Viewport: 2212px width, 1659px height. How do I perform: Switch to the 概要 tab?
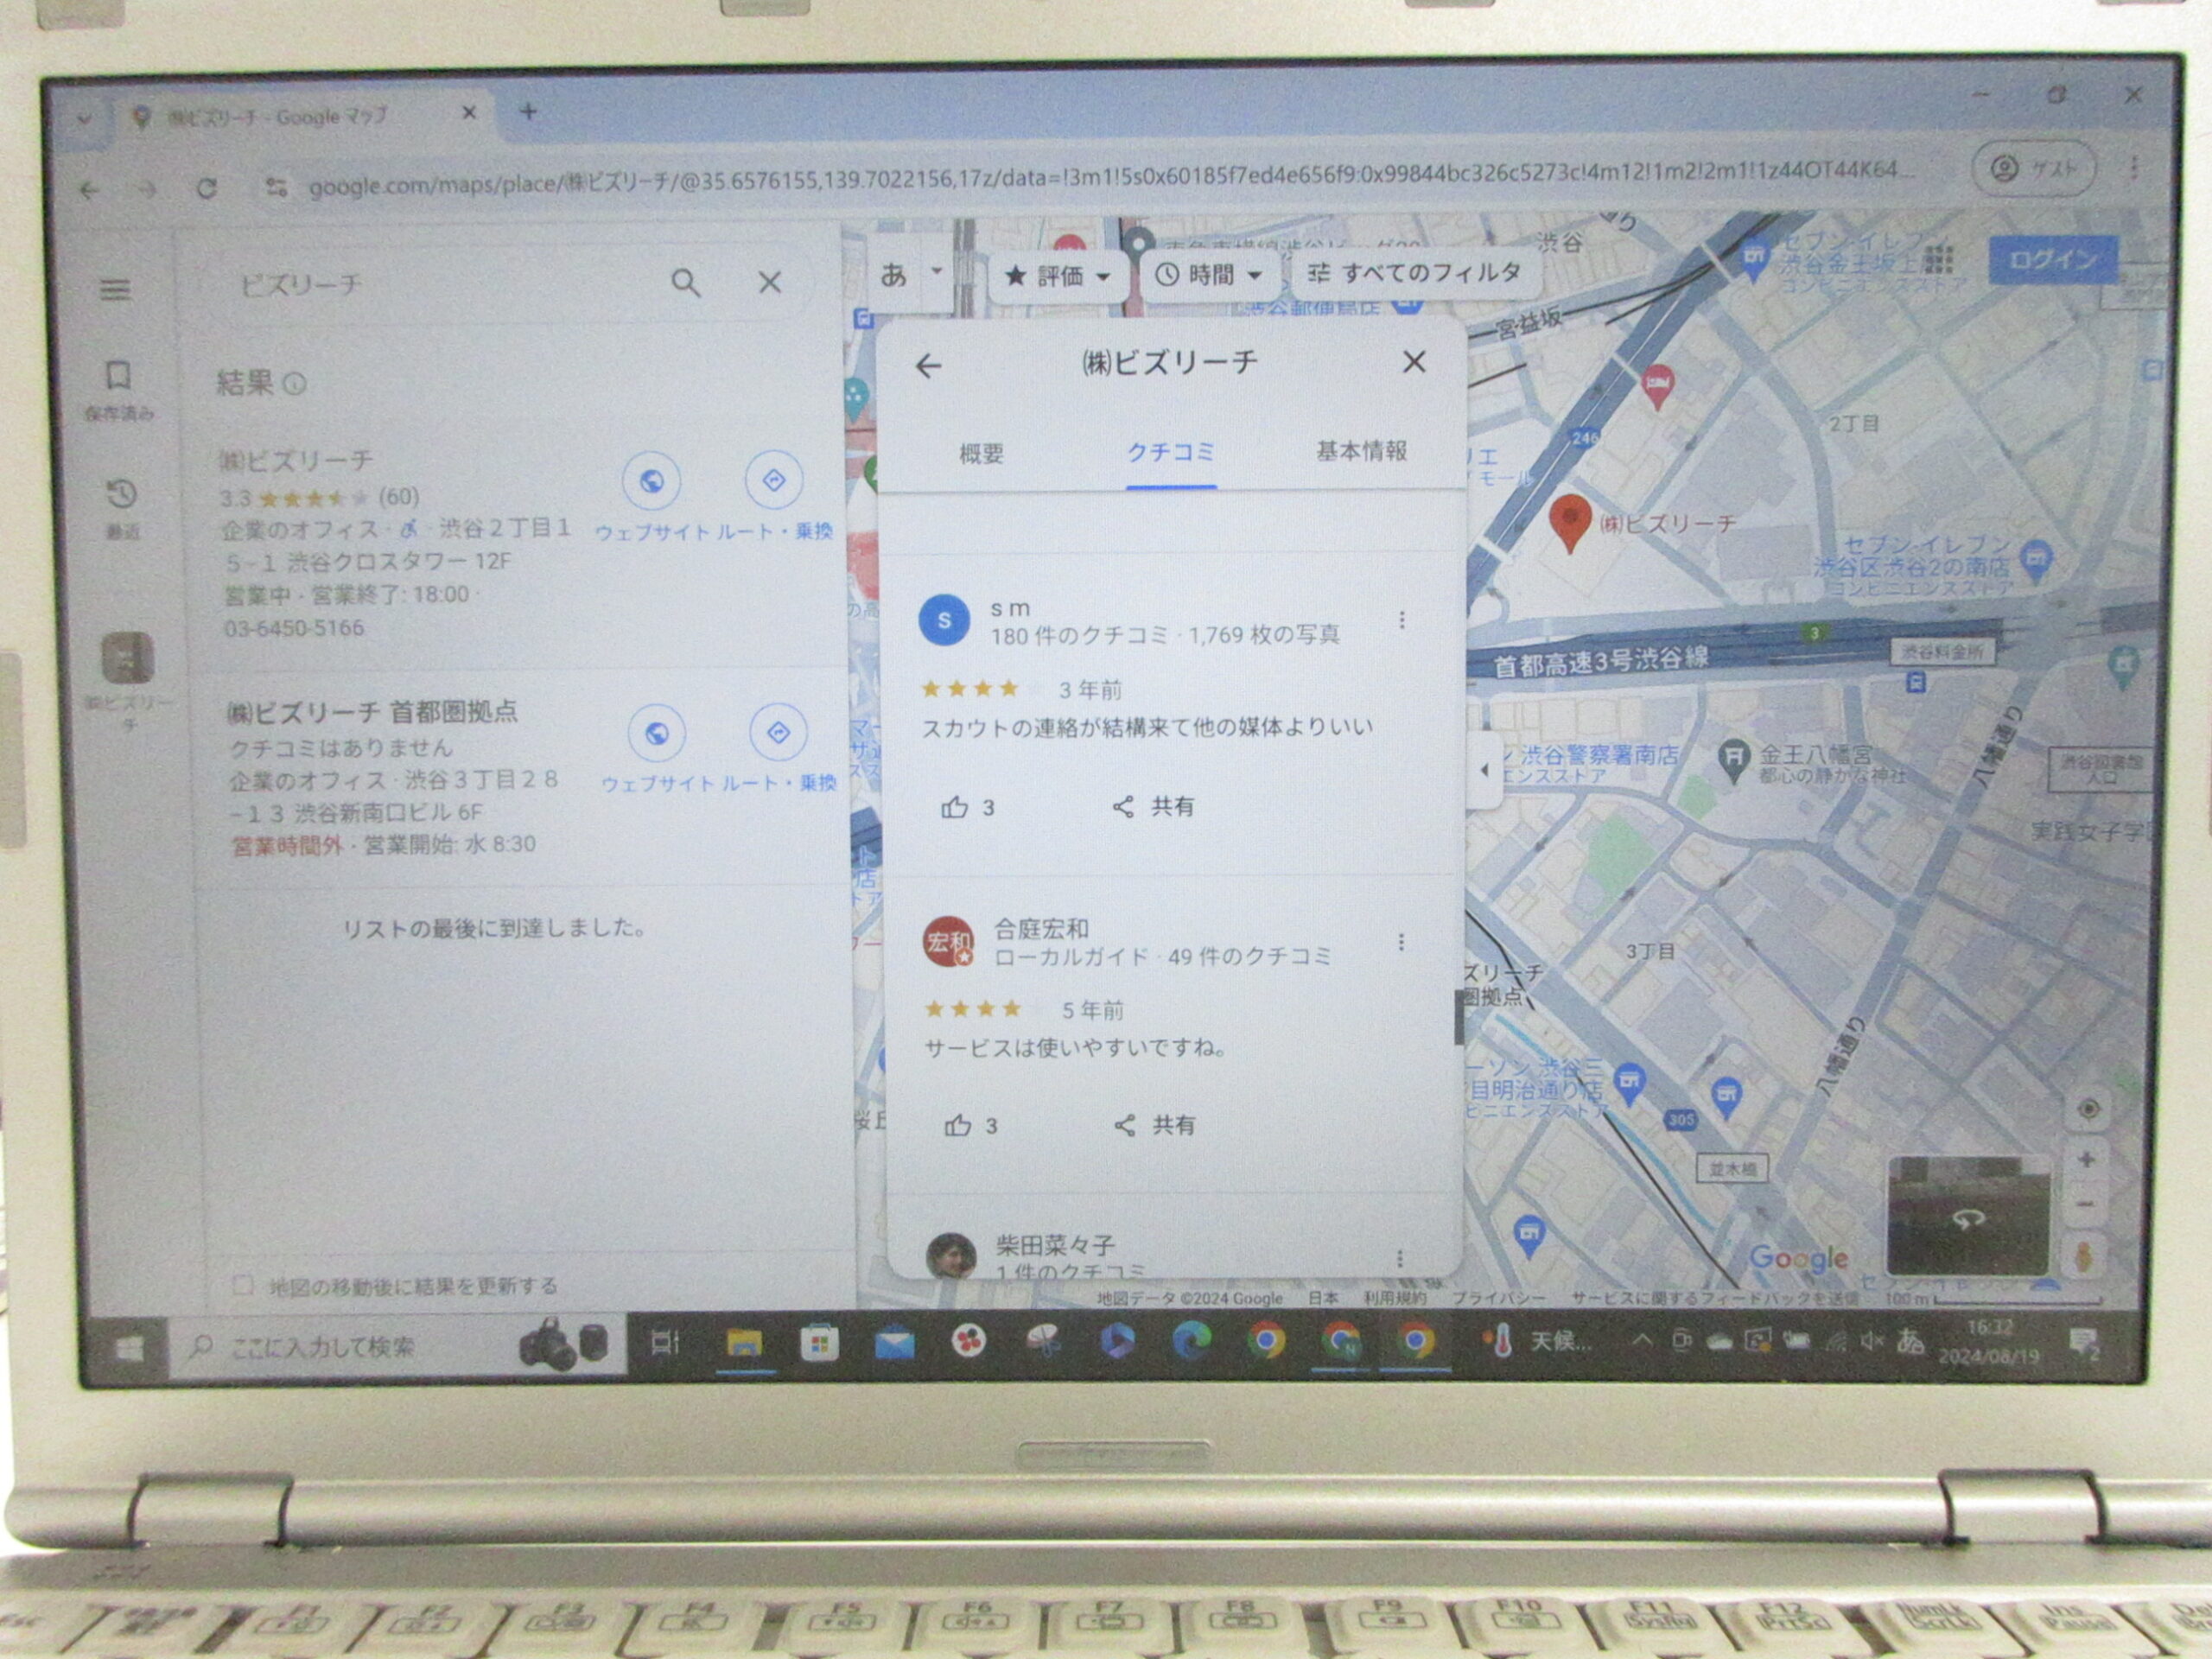(x=981, y=454)
